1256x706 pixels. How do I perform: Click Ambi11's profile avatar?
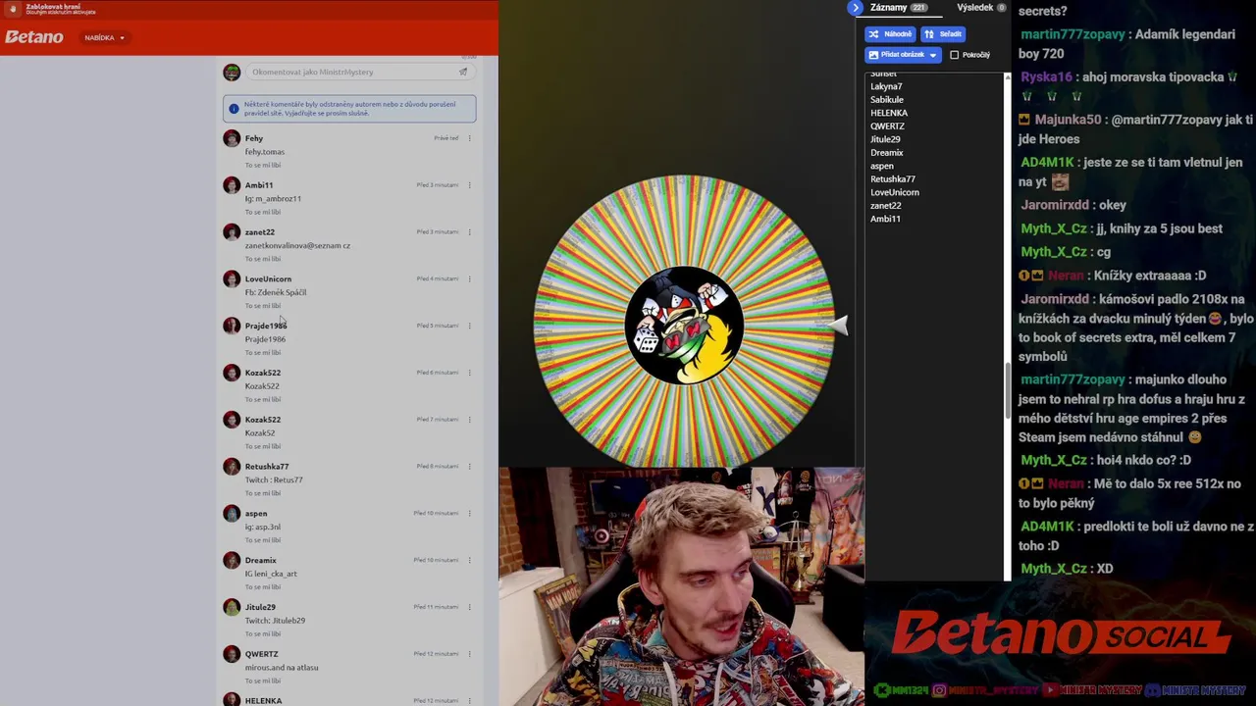[232, 185]
